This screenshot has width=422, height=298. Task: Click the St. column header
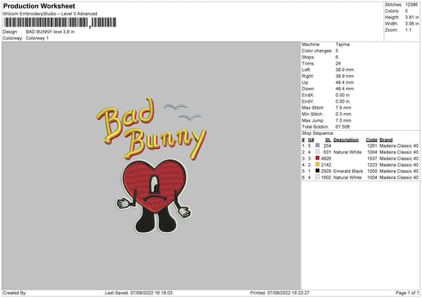point(328,140)
